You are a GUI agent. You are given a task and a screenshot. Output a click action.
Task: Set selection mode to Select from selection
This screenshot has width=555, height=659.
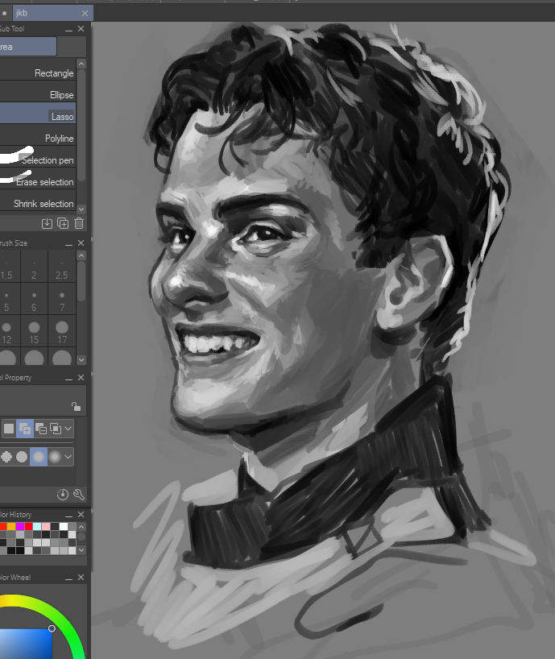[55, 429]
